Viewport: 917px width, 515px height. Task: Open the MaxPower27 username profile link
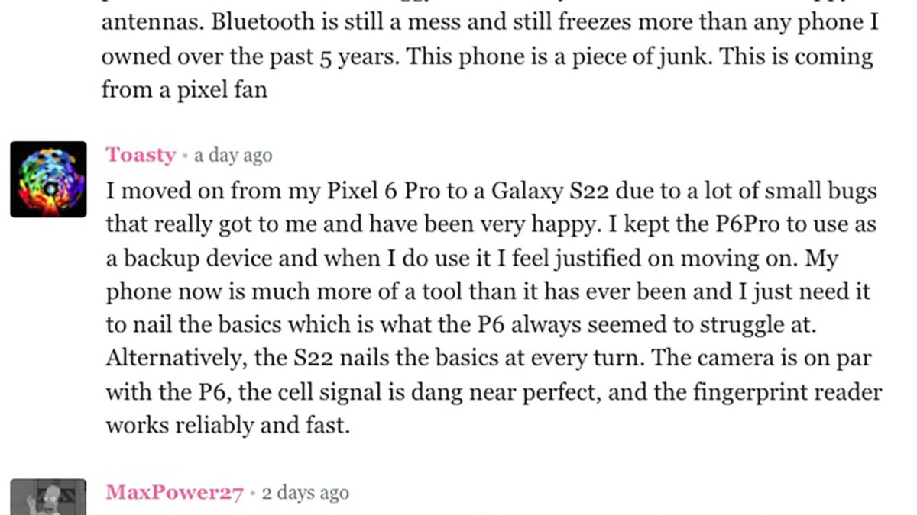(174, 493)
